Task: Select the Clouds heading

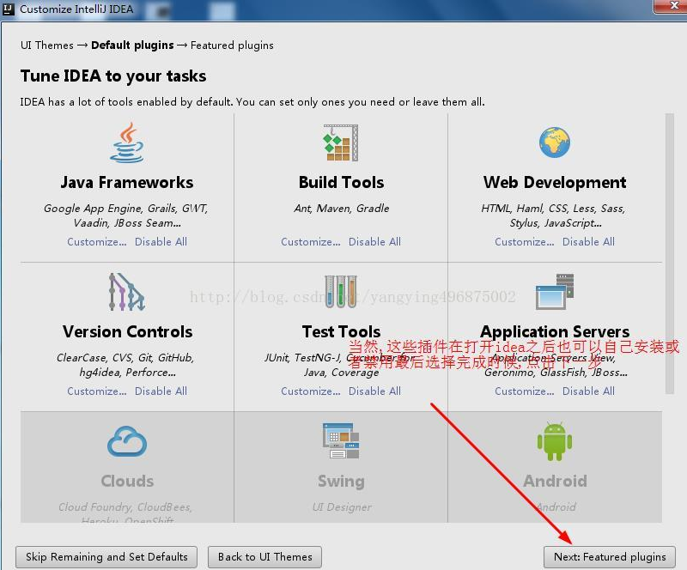Action: pyautogui.click(x=127, y=481)
